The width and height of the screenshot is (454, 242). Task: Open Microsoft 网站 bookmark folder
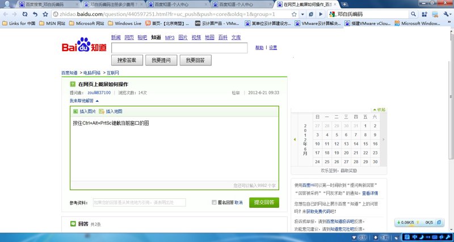click(87, 23)
